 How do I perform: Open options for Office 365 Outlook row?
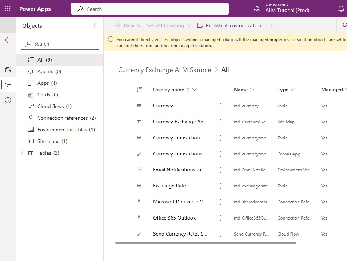point(221,218)
